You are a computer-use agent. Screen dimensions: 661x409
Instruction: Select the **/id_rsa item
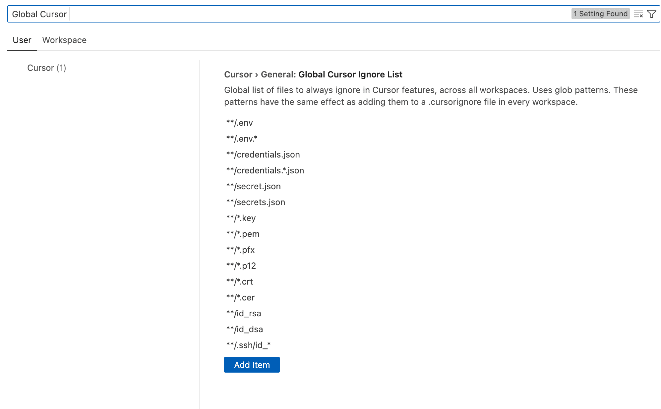point(244,313)
